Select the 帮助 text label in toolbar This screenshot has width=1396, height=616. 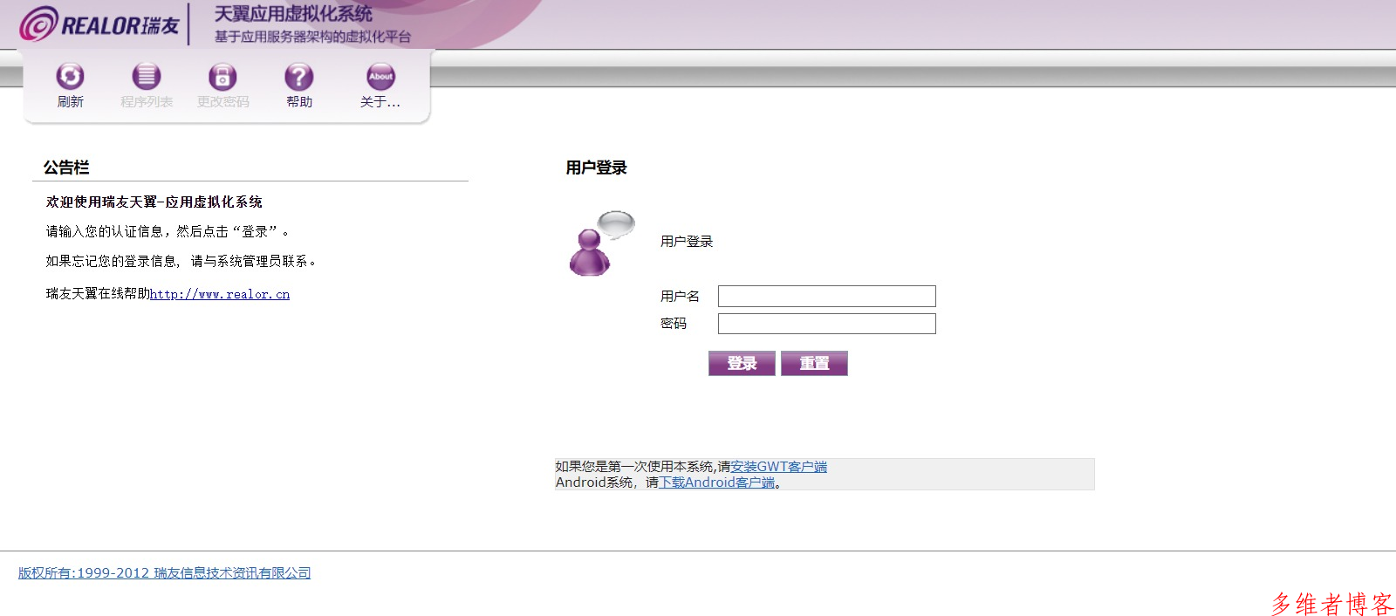[x=299, y=102]
